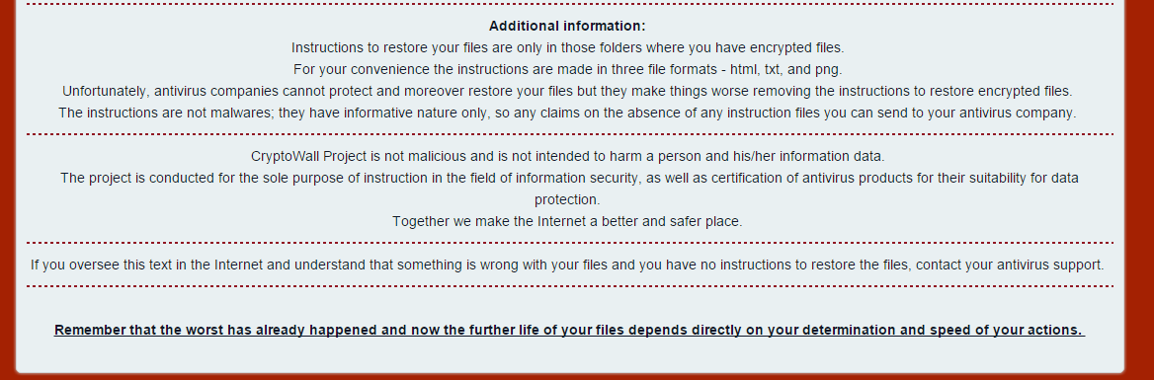The width and height of the screenshot is (1154, 380).
Task: Click "Together we make the Internet a better" line
Action: tap(567, 221)
